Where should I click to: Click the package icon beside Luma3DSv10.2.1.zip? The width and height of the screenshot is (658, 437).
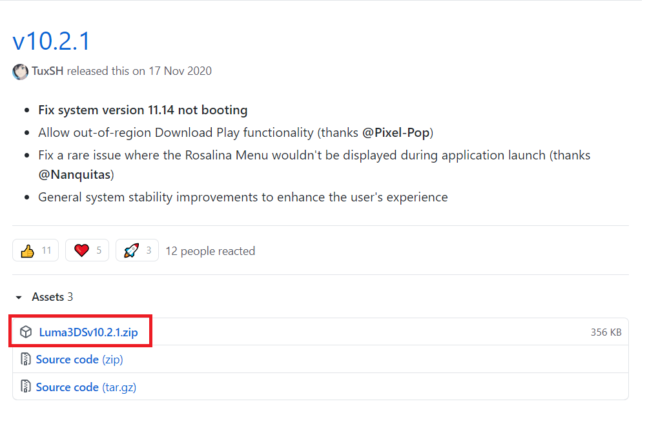26,332
